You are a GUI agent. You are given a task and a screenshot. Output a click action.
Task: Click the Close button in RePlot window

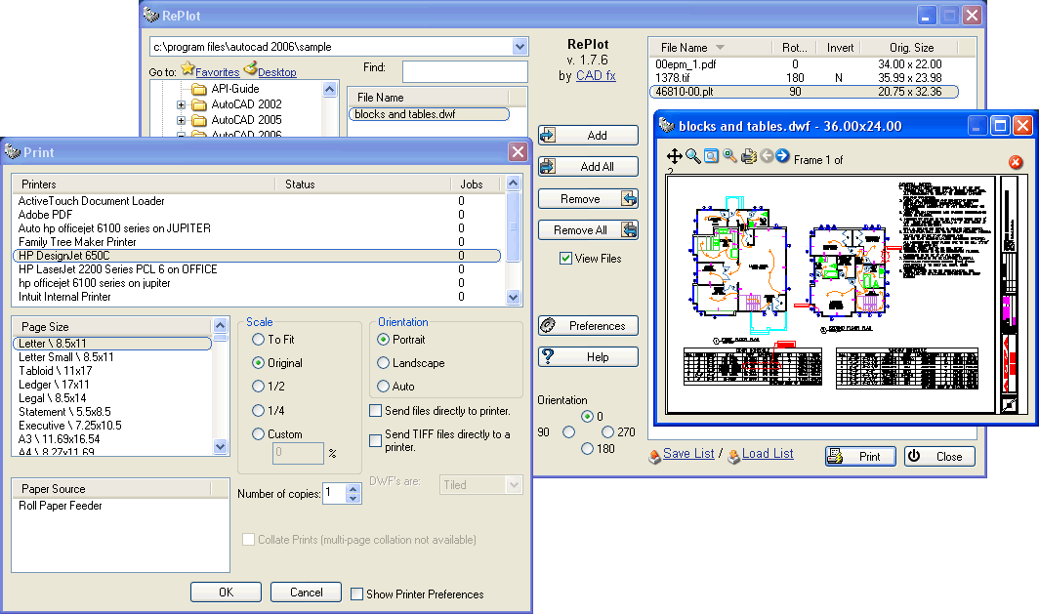[939, 457]
